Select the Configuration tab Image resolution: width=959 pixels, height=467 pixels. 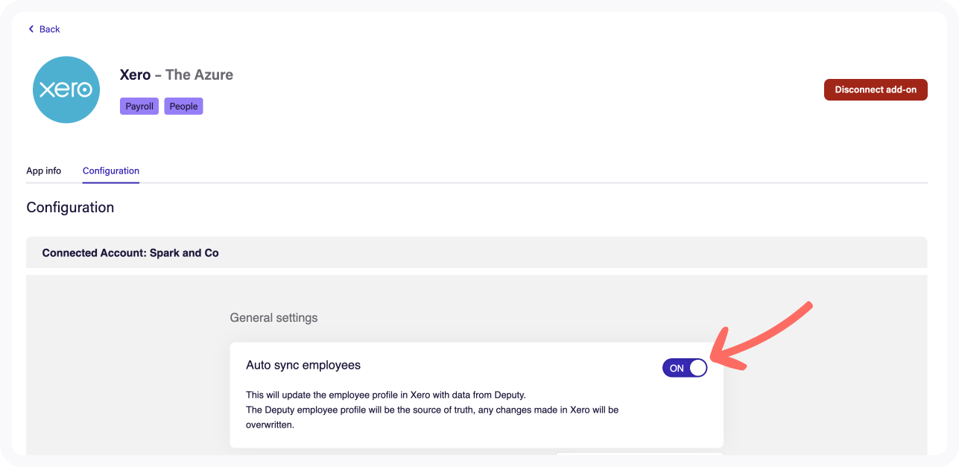click(111, 171)
